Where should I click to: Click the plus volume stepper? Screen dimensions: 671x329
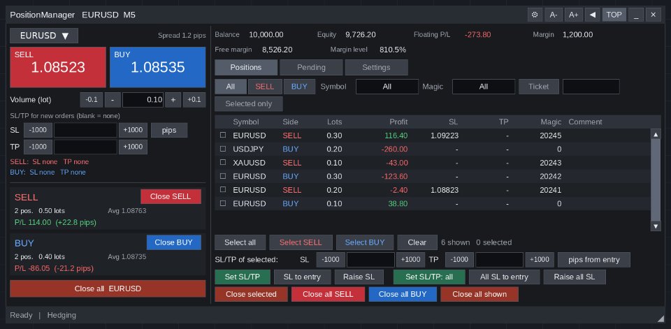pyautogui.click(x=173, y=100)
